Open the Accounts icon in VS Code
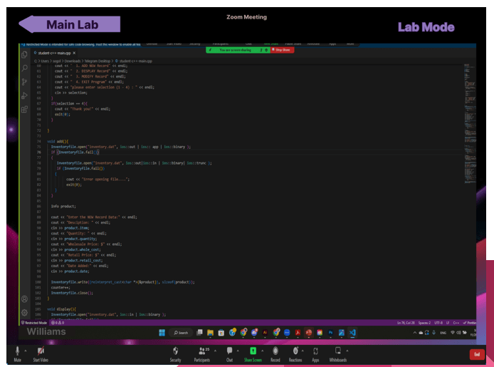Image resolution: width=494 pixels, height=367 pixels. click(x=25, y=299)
